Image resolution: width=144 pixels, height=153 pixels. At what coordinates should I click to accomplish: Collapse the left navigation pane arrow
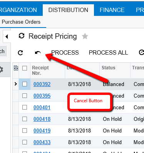7,37
